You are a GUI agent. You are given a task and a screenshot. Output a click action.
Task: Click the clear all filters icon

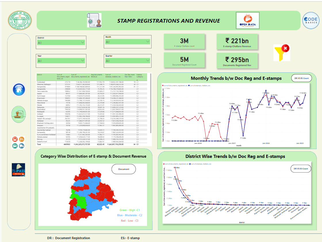click(x=281, y=52)
